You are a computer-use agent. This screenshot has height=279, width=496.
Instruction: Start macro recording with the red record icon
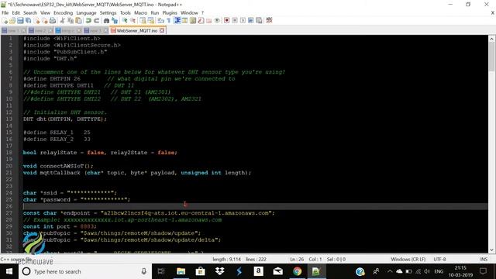point(227,21)
